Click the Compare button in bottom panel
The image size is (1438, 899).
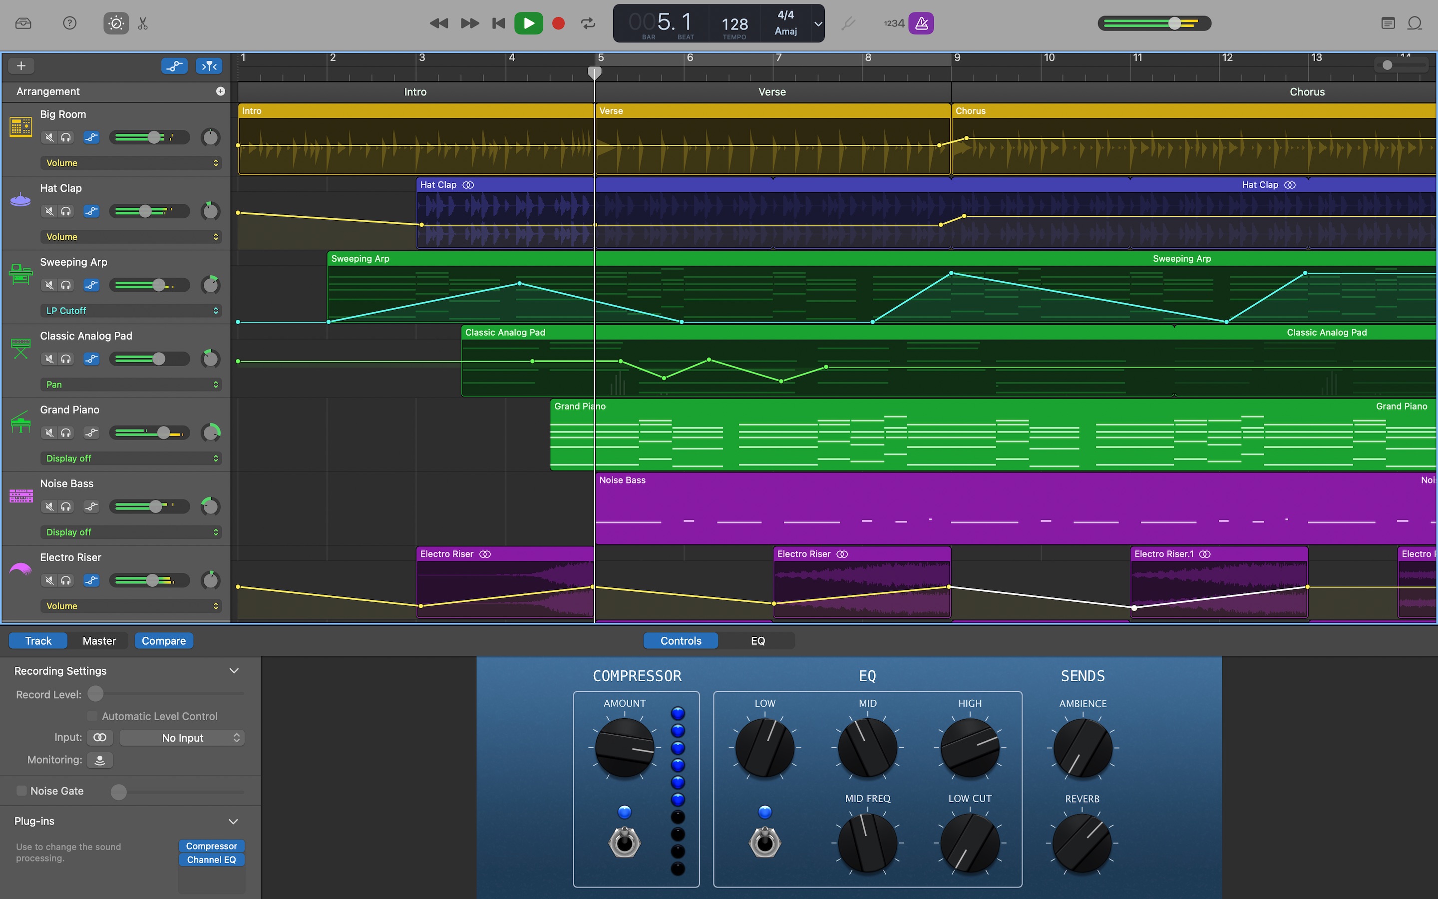[x=164, y=640]
